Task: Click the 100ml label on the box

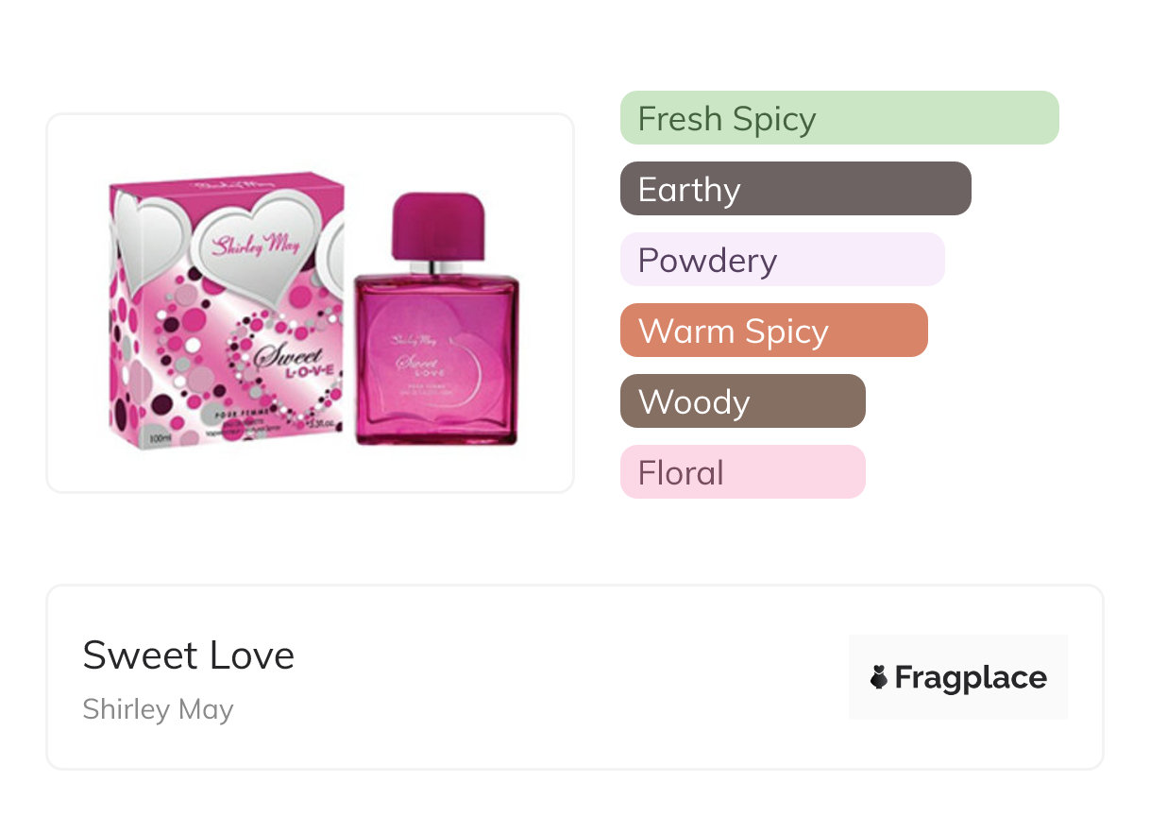Action: (x=159, y=438)
